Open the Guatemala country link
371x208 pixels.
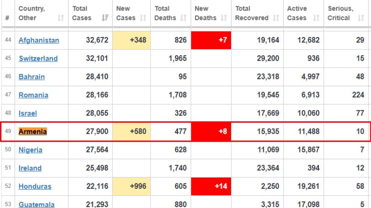click(37, 204)
